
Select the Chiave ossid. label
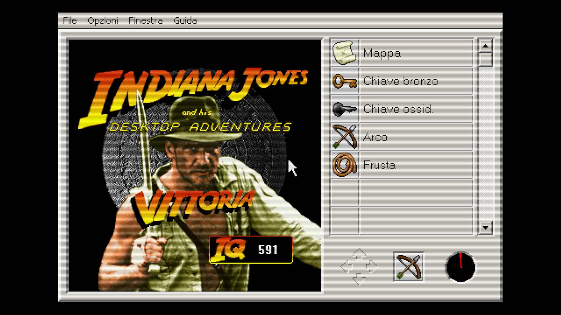point(398,109)
